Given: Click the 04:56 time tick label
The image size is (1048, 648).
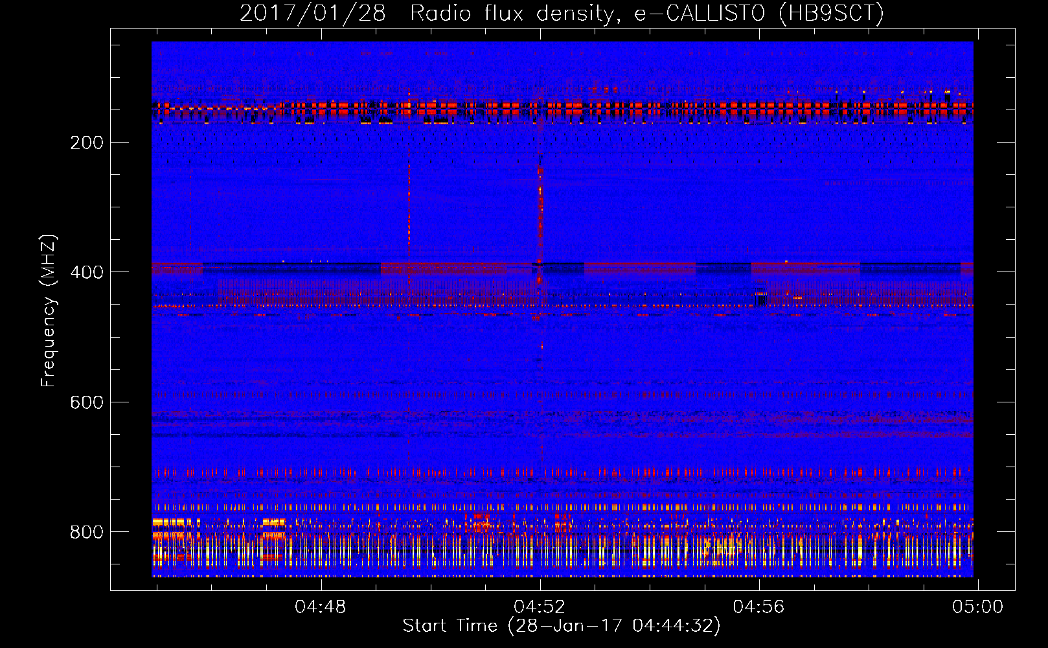Looking at the screenshot, I should point(758,607).
